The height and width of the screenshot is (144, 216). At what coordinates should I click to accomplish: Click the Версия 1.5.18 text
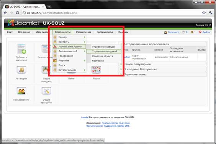click(x=203, y=25)
